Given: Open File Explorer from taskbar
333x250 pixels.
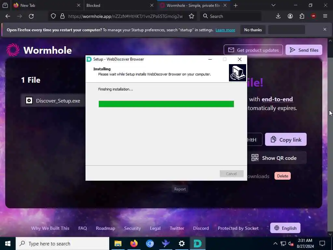Looking at the screenshot, I should pyautogui.click(x=118, y=243).
